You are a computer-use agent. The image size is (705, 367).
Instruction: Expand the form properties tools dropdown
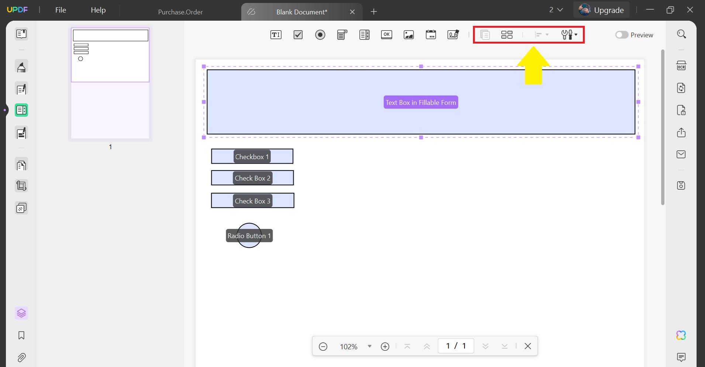[x=570, y=35]
